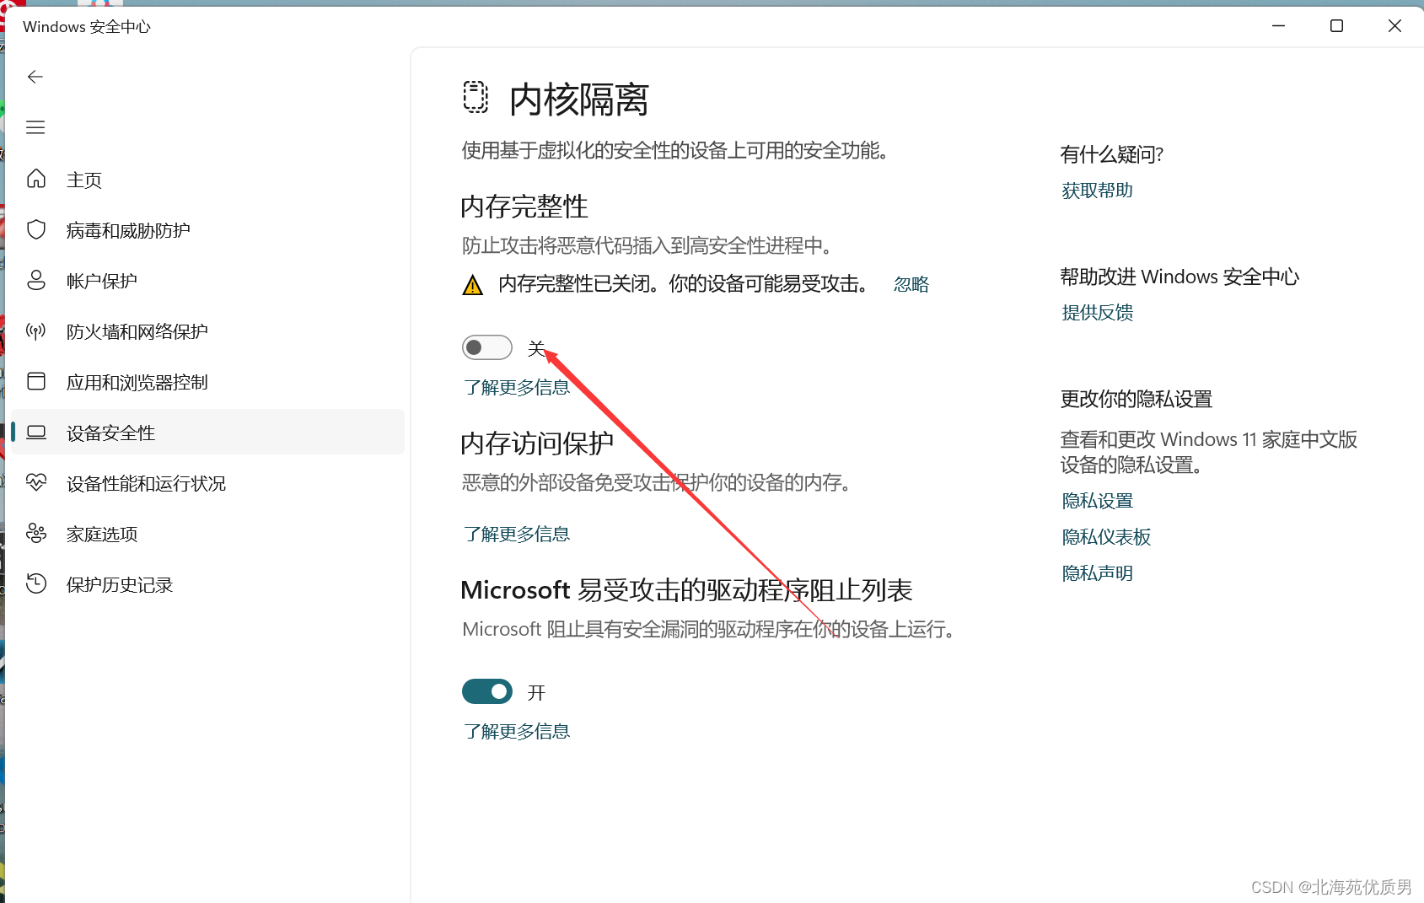Viewport: 1424px width, 903px height.
Task: Click the 内存访问保护 section heading
Action: (x=537, y=443)
